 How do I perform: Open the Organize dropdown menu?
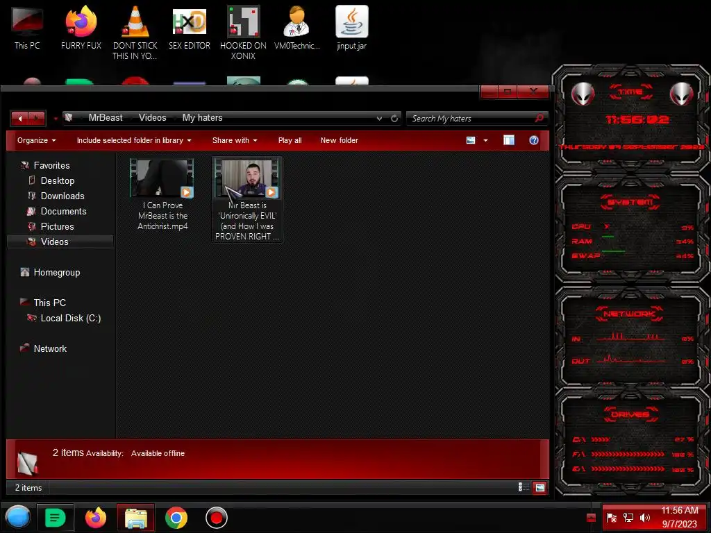[x=37, y=140]
